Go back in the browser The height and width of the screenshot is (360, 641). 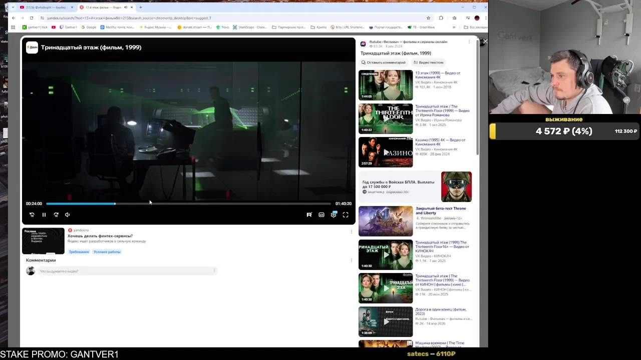[x=14, y=18]
